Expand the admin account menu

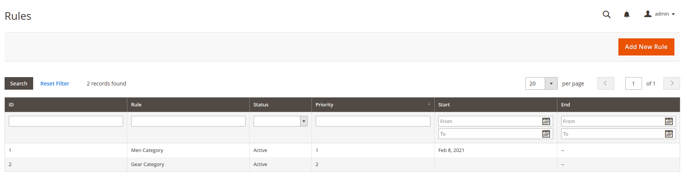tap(660, 14)
